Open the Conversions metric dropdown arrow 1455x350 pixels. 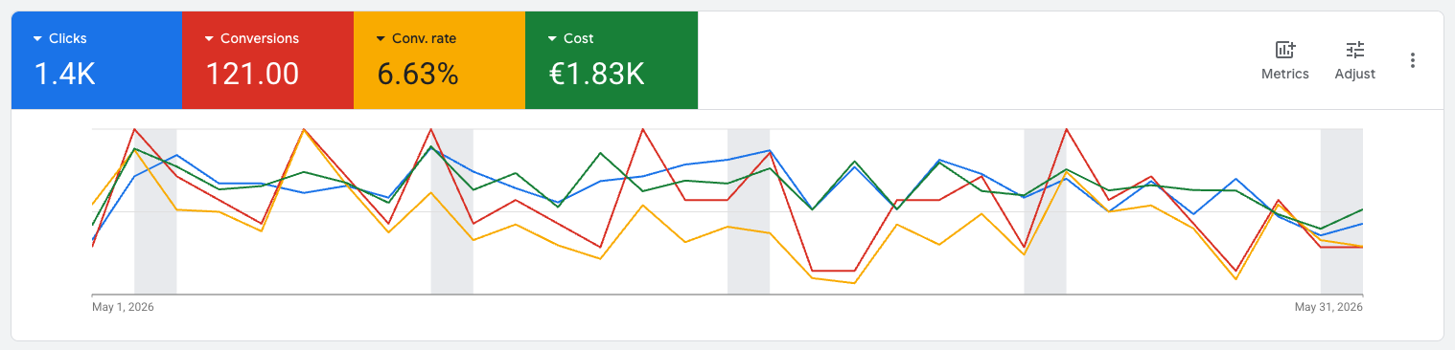click(209, 39)
